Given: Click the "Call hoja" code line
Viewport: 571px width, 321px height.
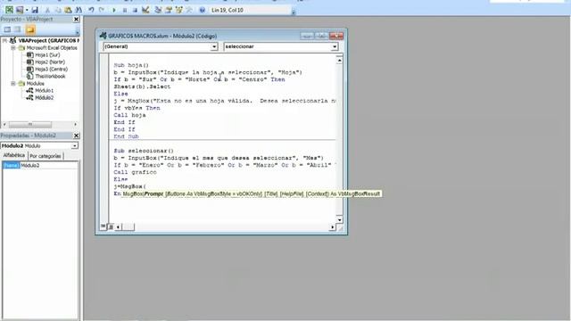Looking at the screenshot, I should pos(129,115).
